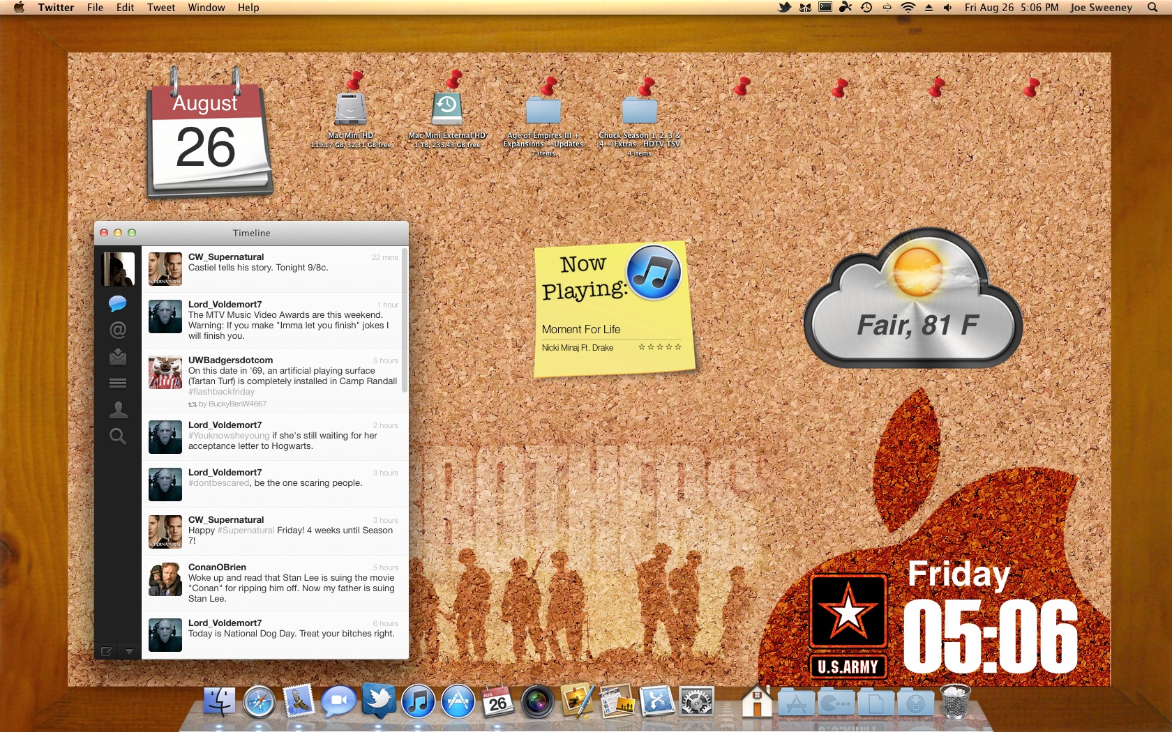Open the Apple menu

[x=19, y=8]
